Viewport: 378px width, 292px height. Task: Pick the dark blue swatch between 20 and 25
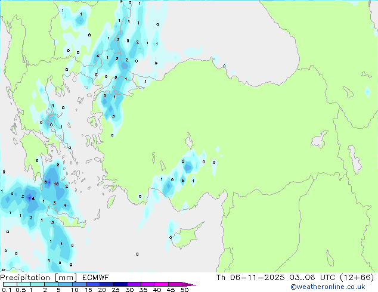[108, 285]
